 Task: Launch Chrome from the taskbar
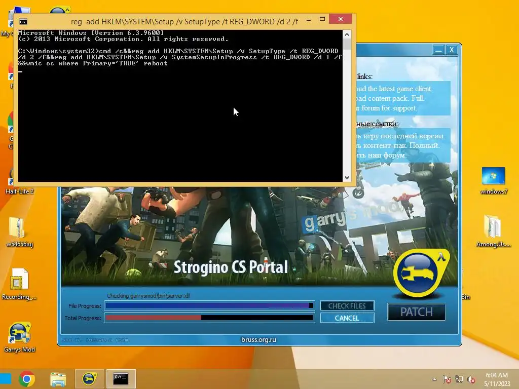[x=27, y=379]
